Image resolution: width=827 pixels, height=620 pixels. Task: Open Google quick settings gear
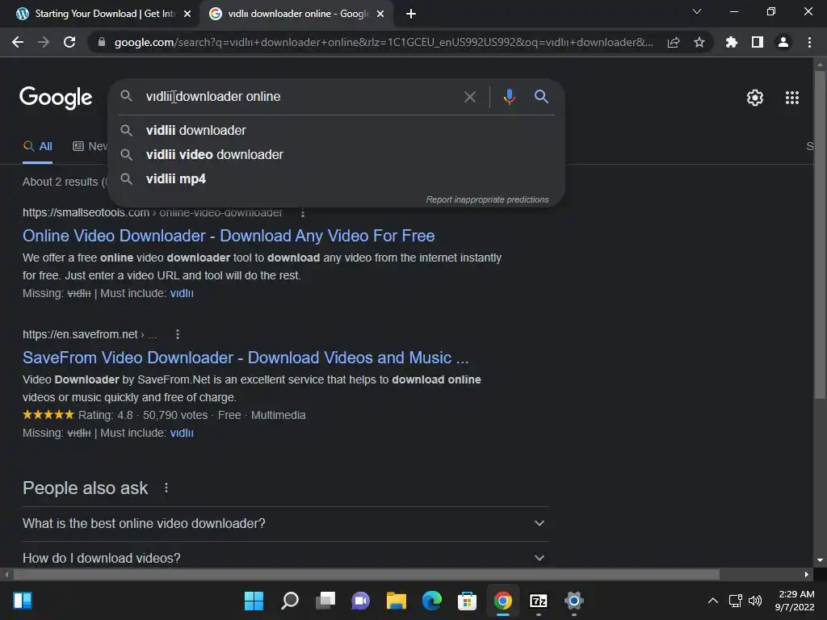pyautogui.click(x=755, y=98)
